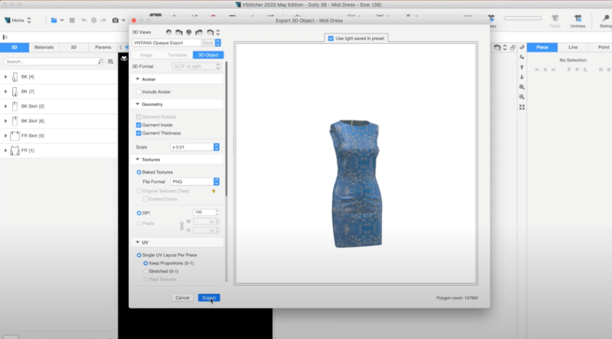612x339 pixels.
Task: Open the File Format PNG dropdown
Action: 216,182
